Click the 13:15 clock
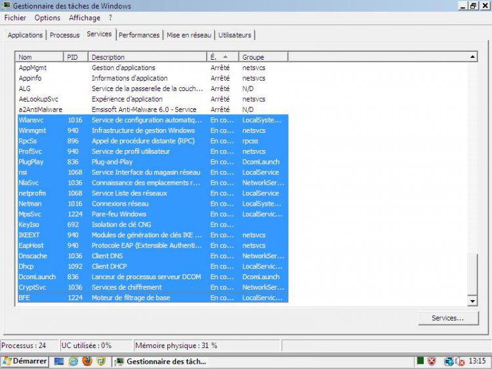 477,361
